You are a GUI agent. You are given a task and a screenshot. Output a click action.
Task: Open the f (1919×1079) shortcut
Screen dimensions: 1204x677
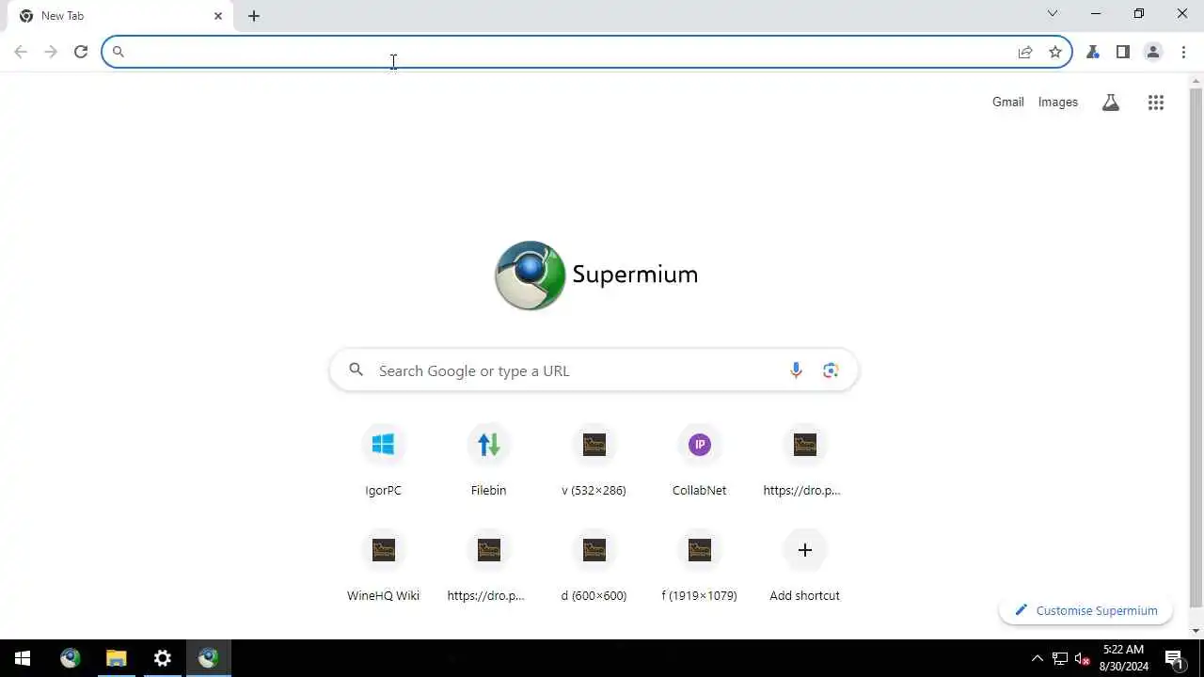[x=699, y=565]
